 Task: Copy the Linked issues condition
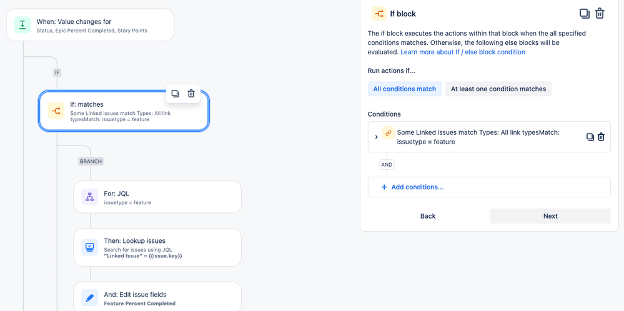click(590, 137)
